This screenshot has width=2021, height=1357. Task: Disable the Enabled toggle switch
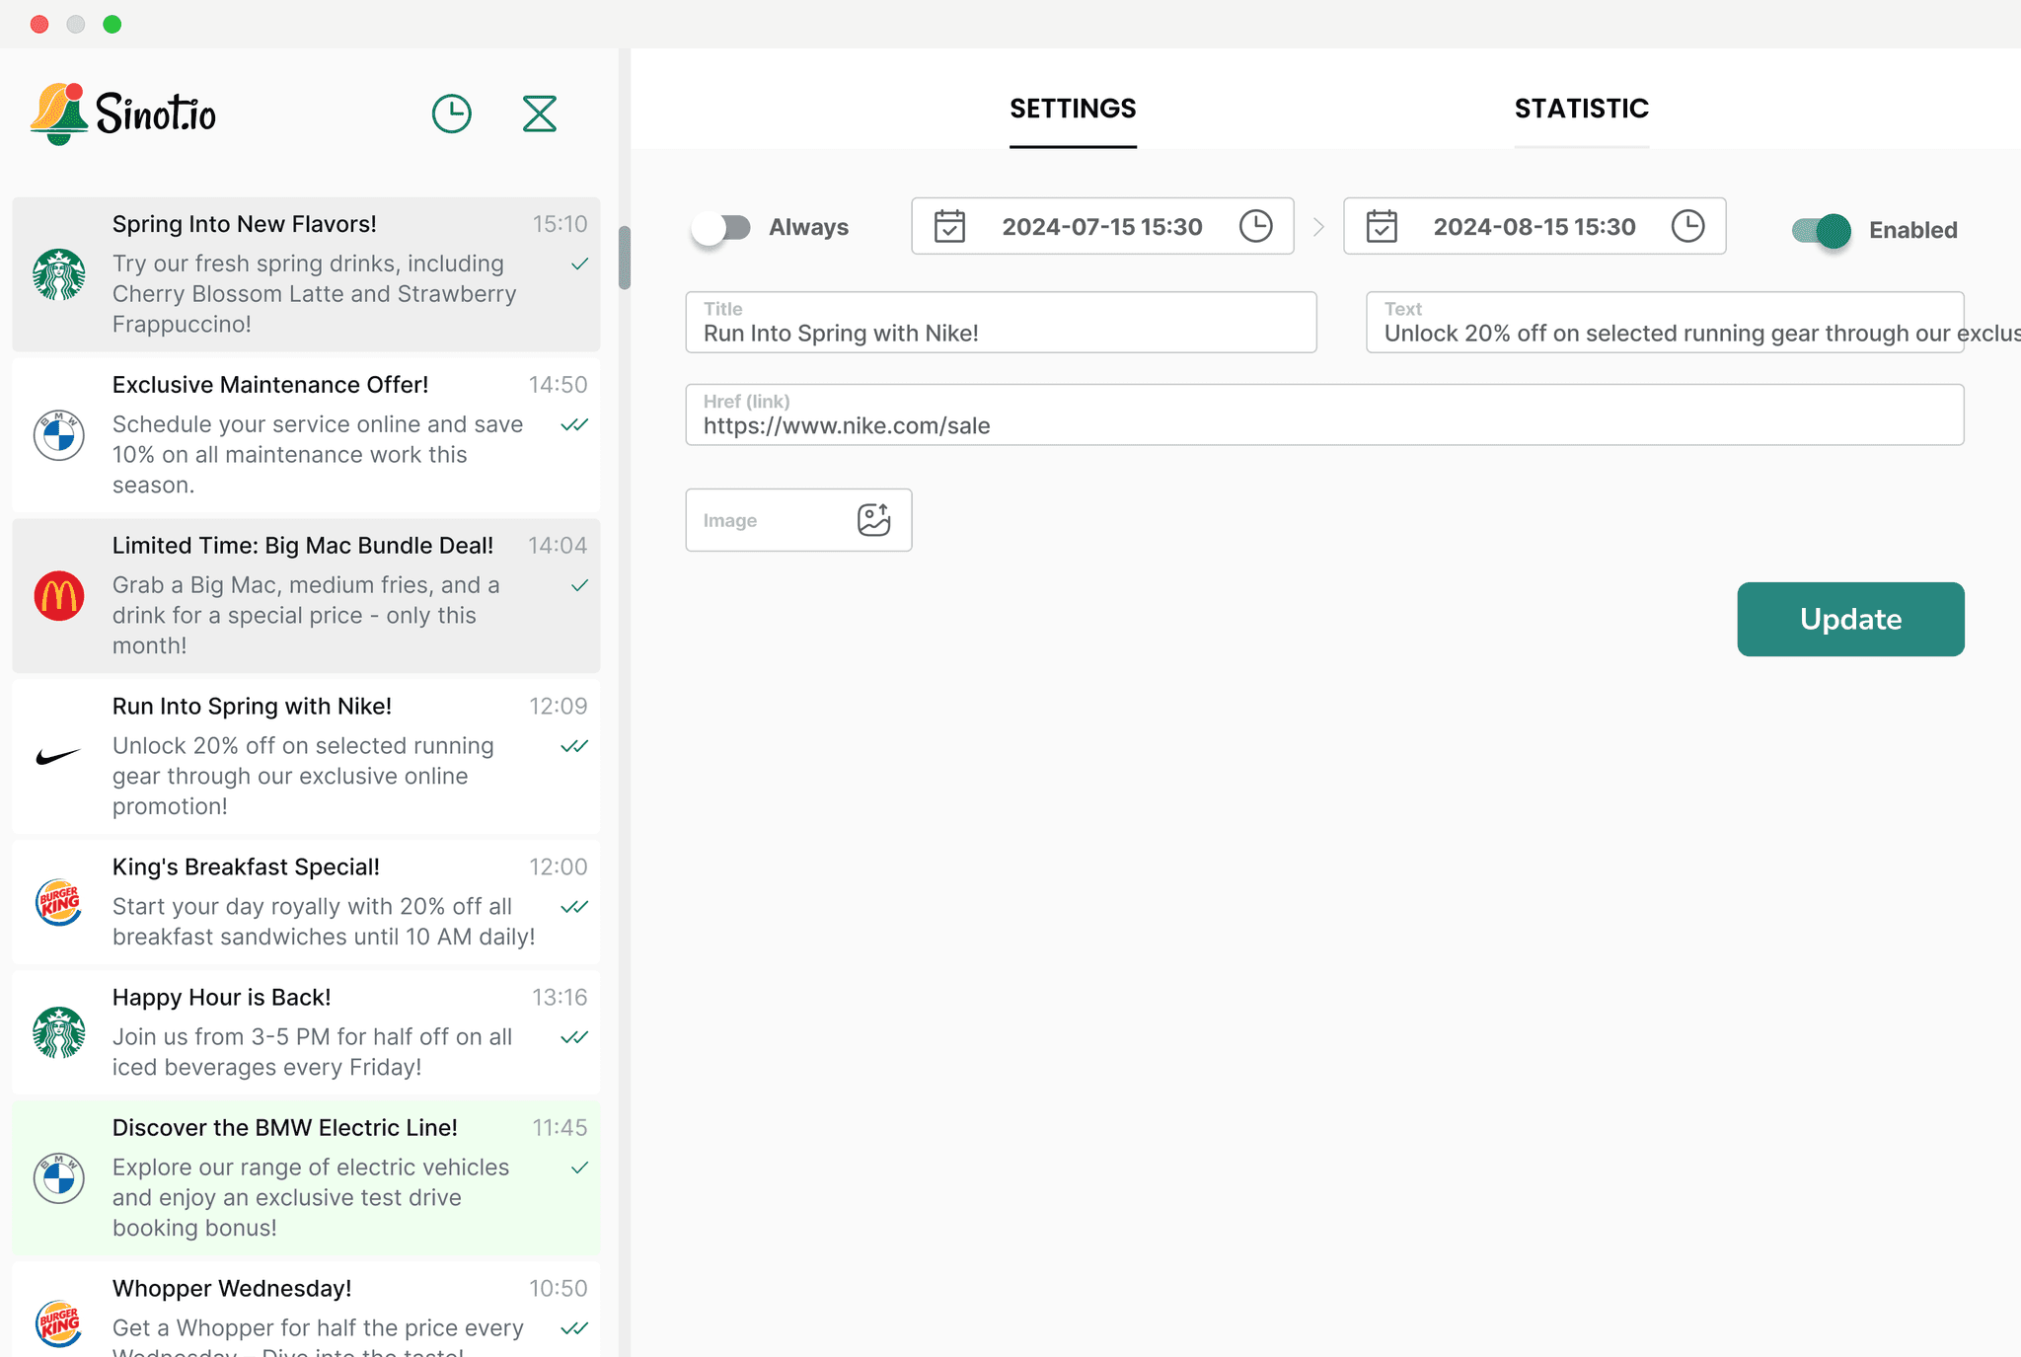point(1822,230)
